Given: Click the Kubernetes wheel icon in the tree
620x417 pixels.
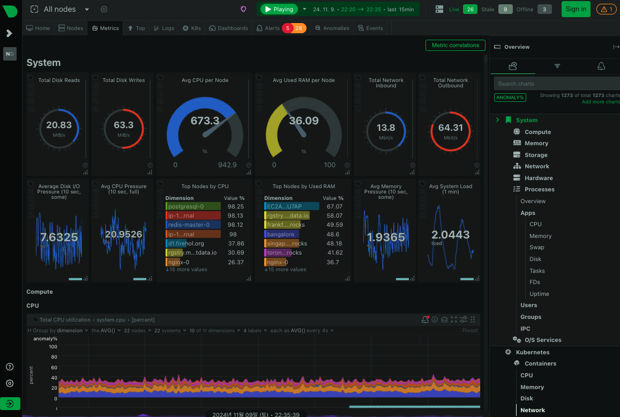Looking at the screenshot, I should coord(508,352).
